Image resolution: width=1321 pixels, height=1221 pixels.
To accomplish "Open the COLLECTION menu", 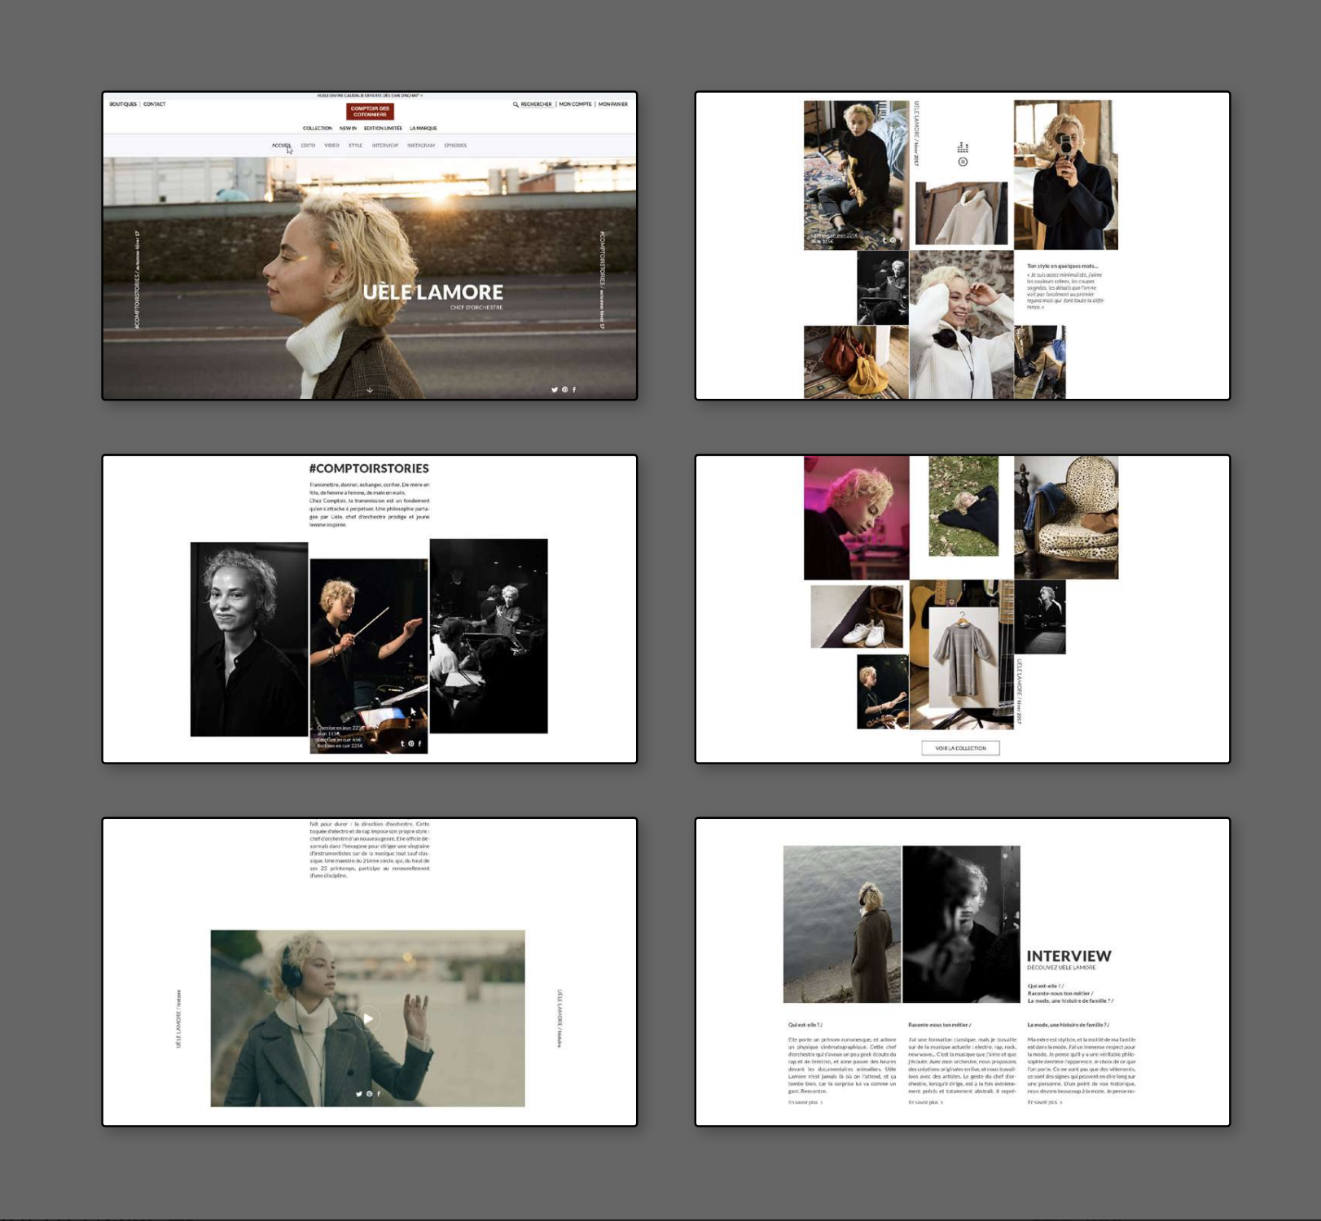I will coord(317,129).
